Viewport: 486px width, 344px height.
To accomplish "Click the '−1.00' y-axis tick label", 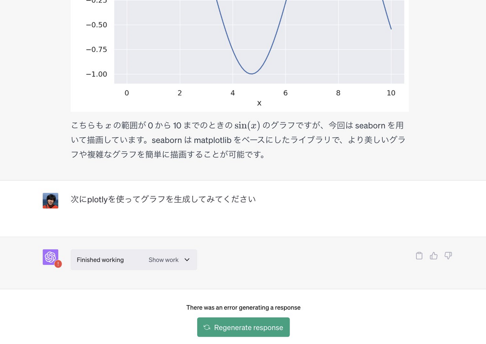I will [96, 74].
